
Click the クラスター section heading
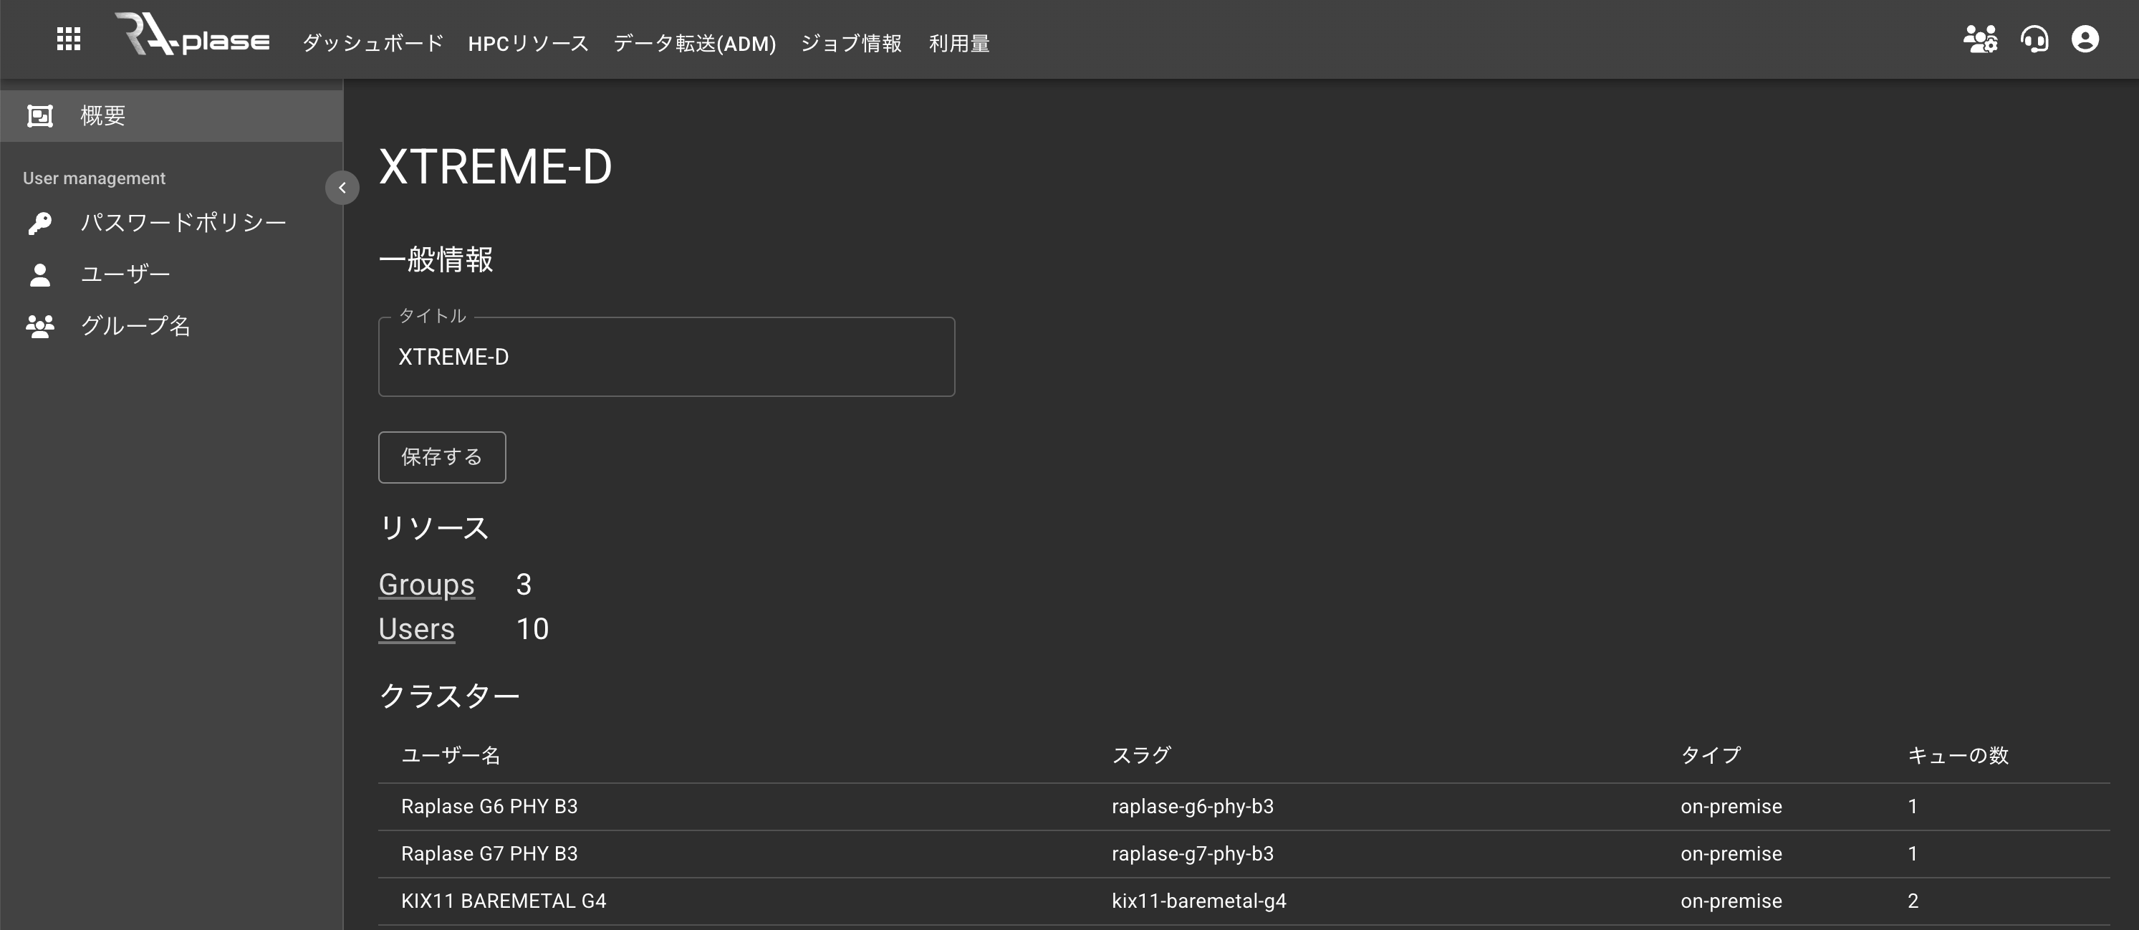tap(449, 696)
